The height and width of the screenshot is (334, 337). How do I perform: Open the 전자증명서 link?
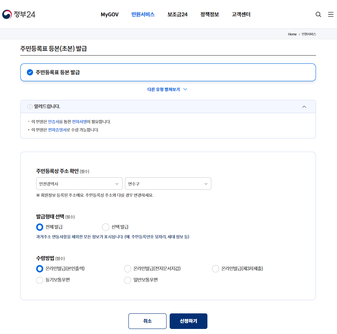57,130
